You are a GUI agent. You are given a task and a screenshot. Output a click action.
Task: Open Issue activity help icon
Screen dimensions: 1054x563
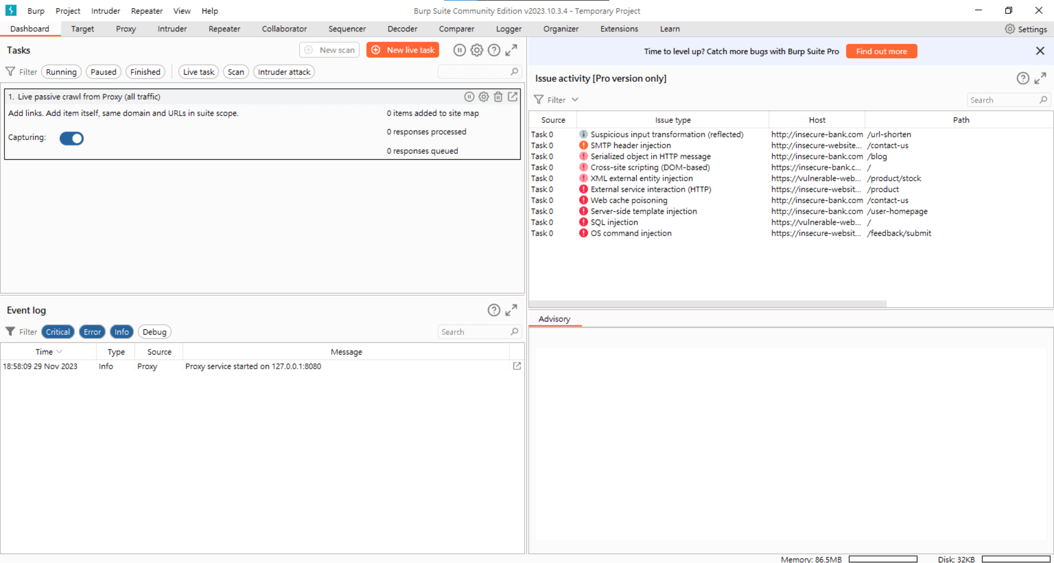click(1023, 78)
